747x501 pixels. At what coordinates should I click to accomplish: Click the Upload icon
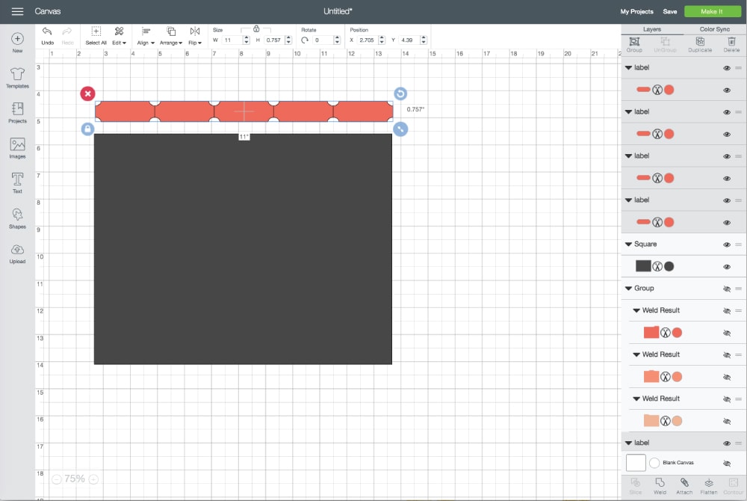[x=17, y=253]
